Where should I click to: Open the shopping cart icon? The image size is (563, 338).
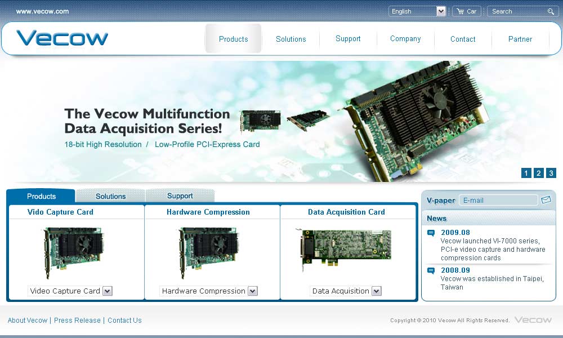pos(461,11)
